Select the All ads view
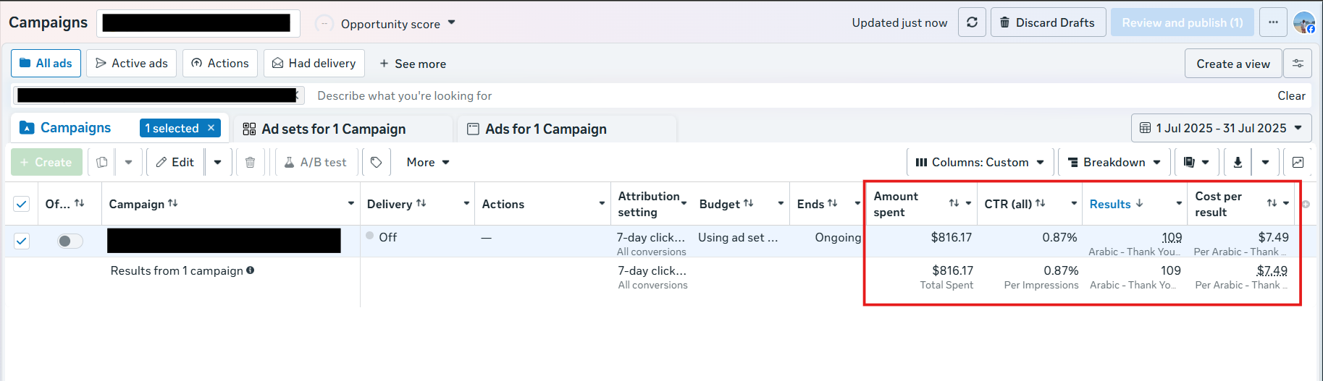Screen dimensions: 1323x381 (46, 63)
